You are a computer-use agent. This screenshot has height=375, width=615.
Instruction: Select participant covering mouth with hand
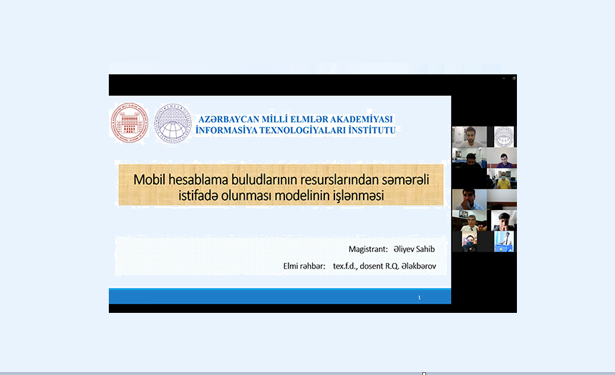coord(470,199)
